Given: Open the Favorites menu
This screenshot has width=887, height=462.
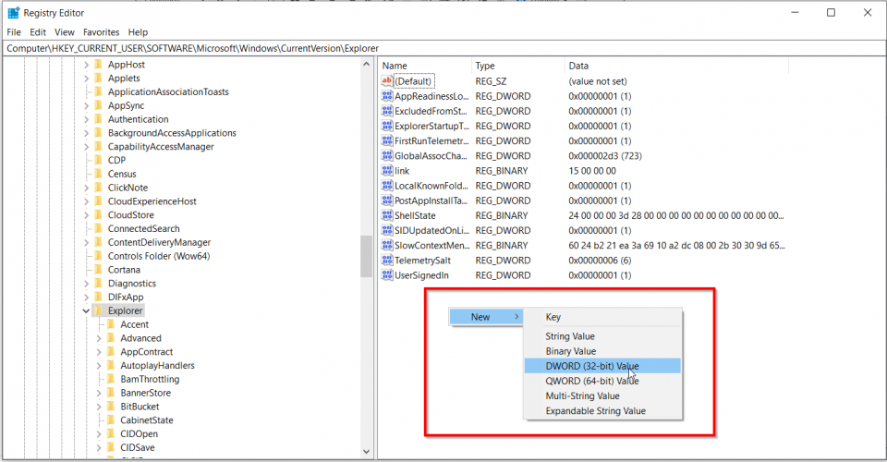Looking at the screenshot, I should [102, 32].
